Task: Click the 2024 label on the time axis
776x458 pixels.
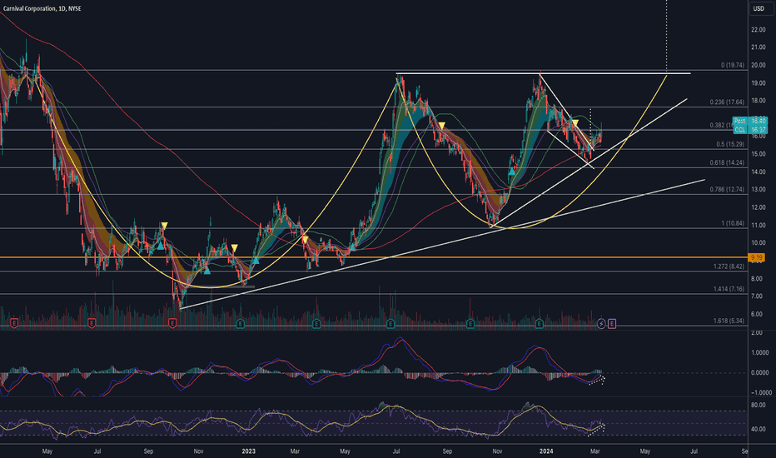Action: click(x=546, y=451)
